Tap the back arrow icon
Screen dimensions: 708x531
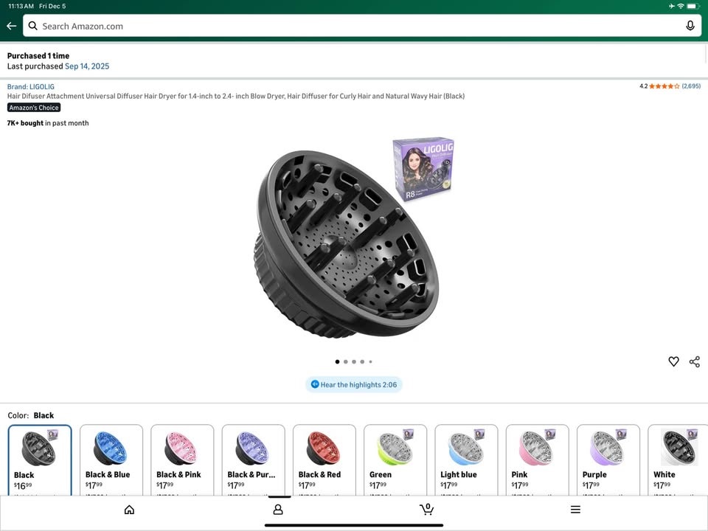point(12,27)
